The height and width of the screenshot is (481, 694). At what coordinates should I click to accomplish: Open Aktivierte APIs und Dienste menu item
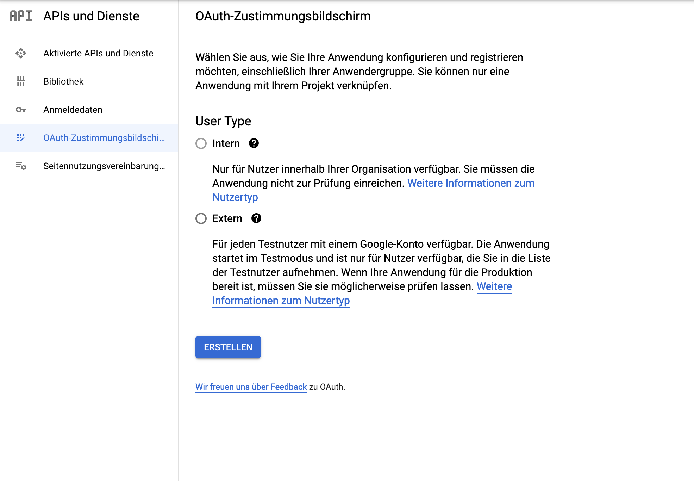pos(89,53)
